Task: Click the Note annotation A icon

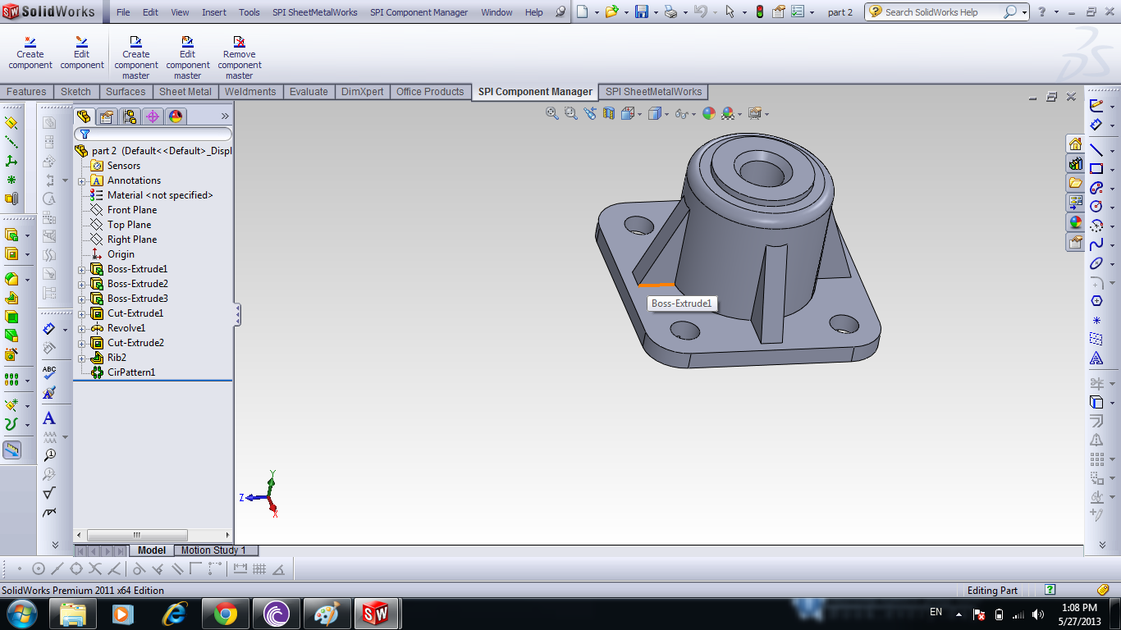Action: pyautogui.click(x=49, y=418)
